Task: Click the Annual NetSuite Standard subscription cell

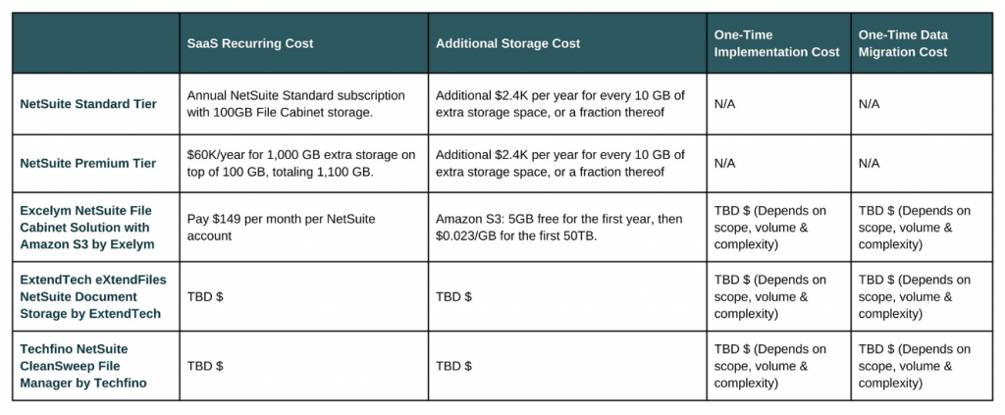Action: (x=304, y=104)
